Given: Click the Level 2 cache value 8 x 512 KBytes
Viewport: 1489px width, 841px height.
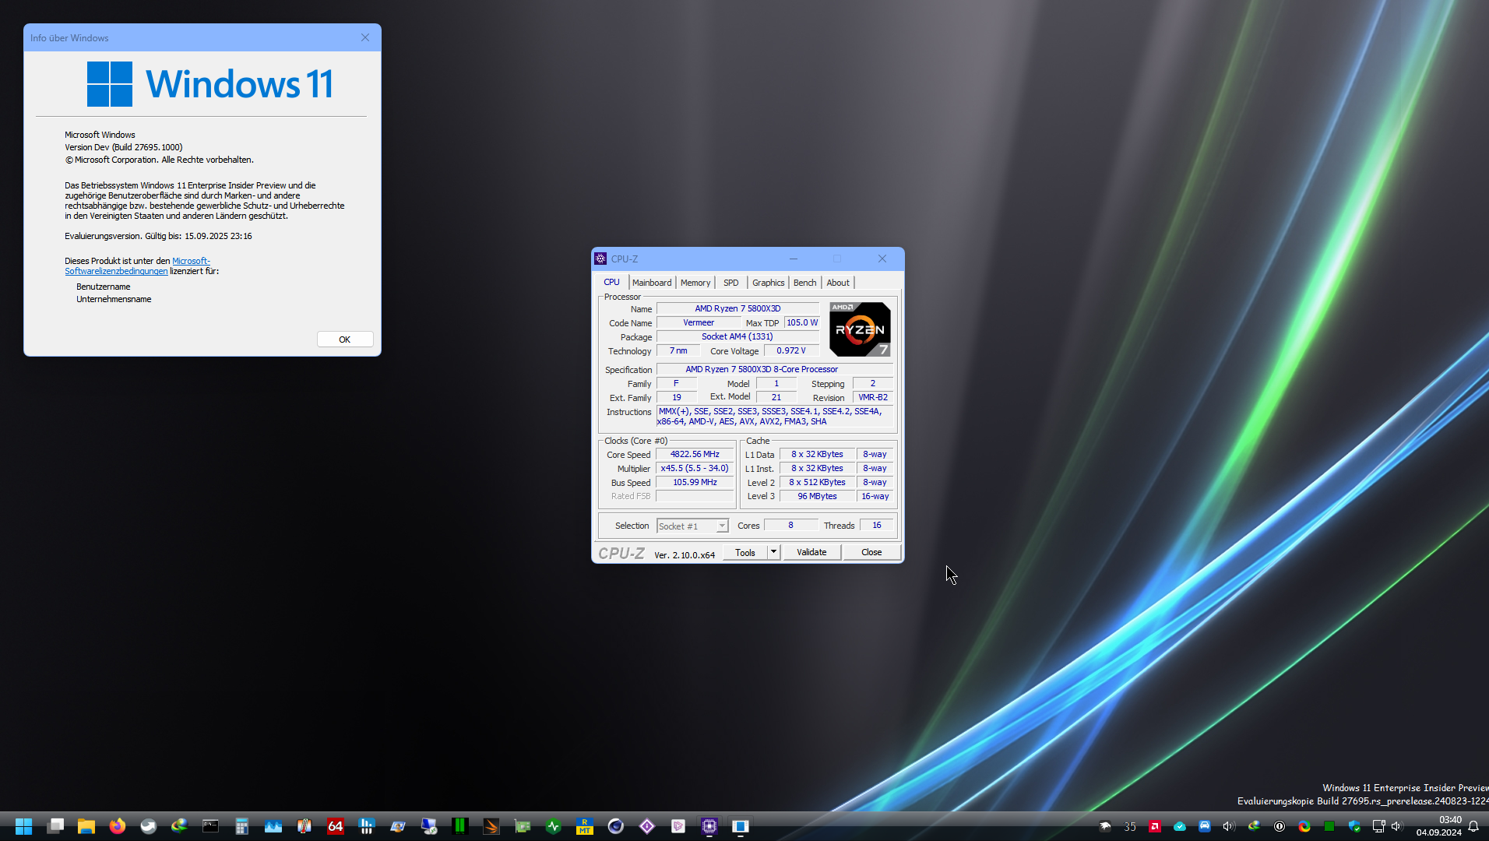Looking at the screenshot, I should 817,482.
